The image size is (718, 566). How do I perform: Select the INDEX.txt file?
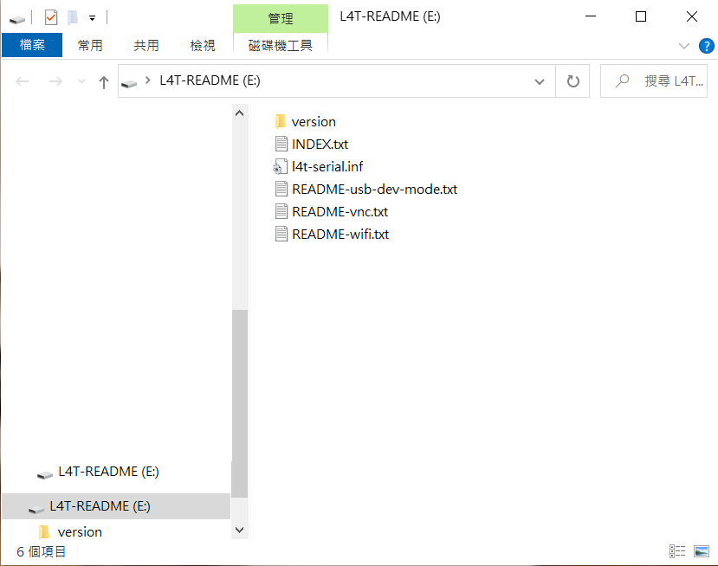tap(320, 145)
